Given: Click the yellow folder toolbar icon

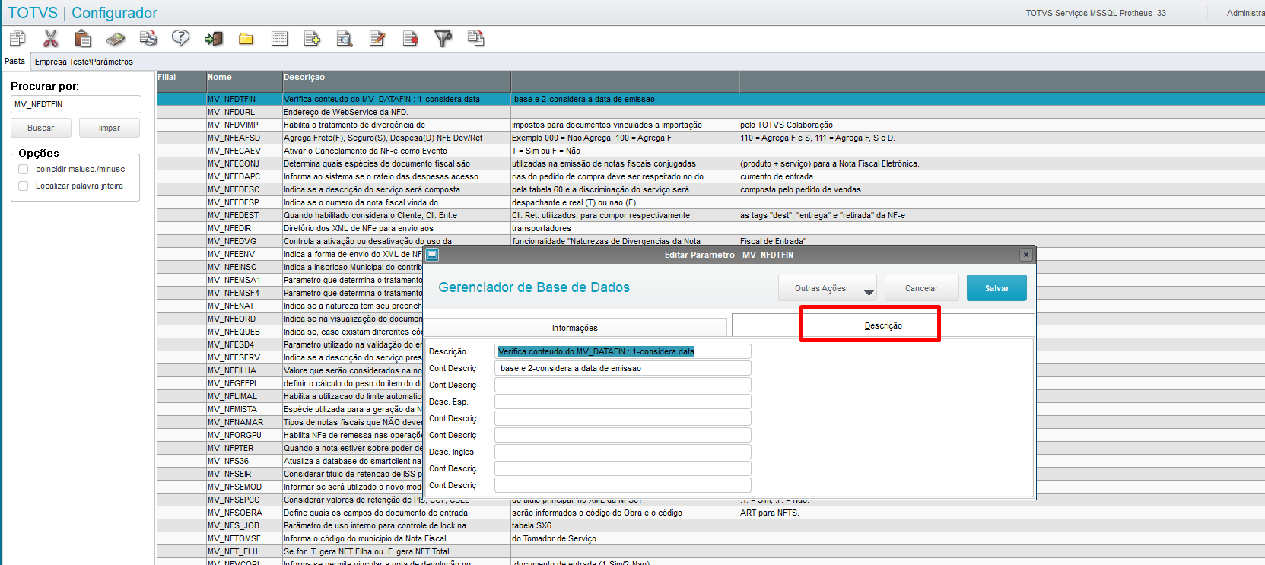Looking at the screenshot, I should point(246,38).
